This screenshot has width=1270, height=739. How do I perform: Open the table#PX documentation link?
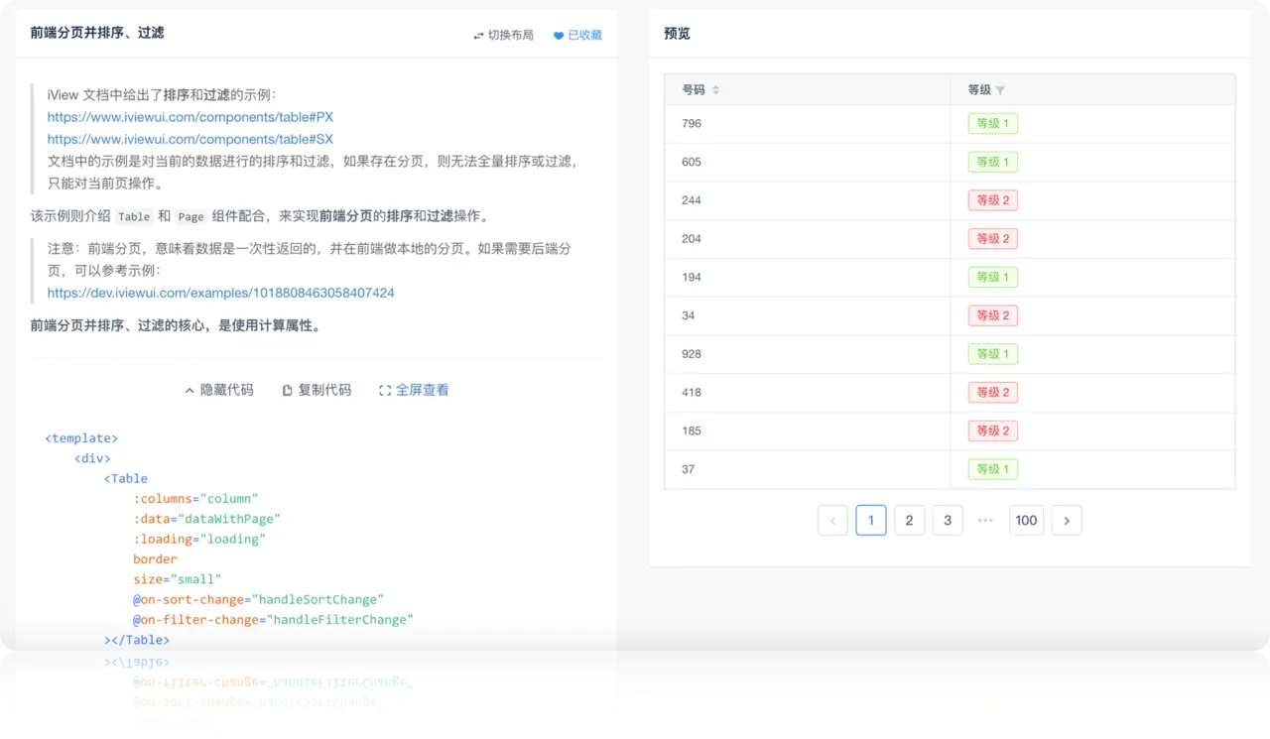pos(190,117)
